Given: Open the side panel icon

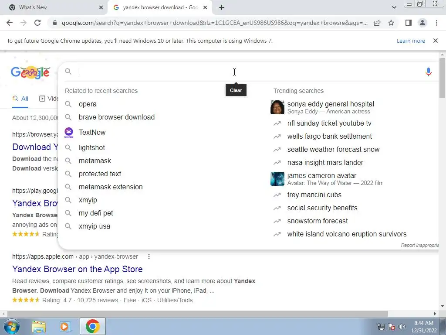Looking at the screenshot, I should click(409, 23).
